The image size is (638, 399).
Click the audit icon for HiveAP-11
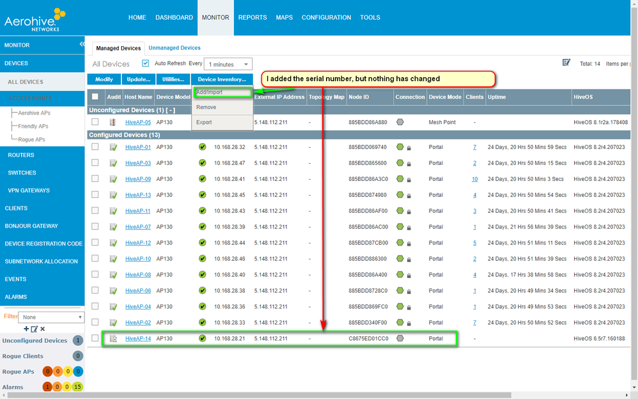point(113,211)
